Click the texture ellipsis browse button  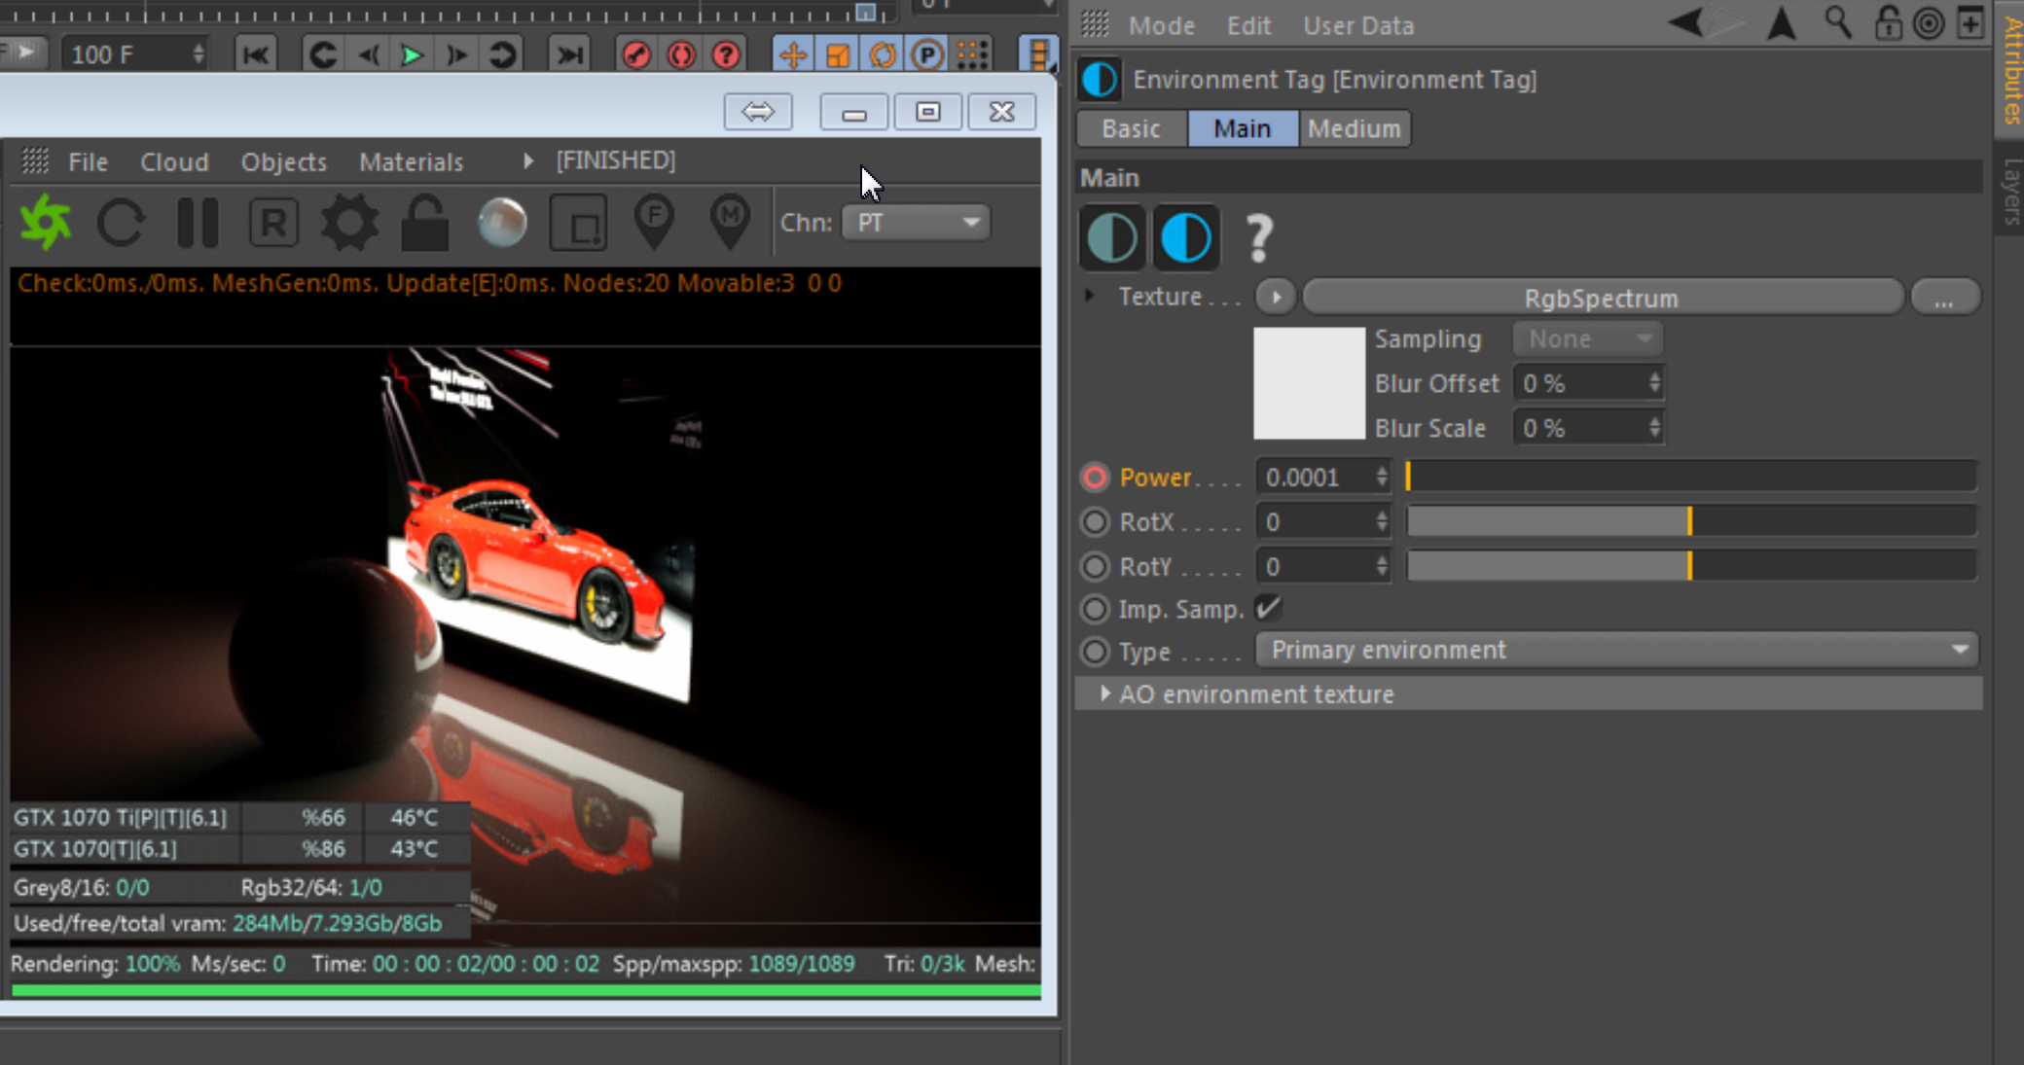click(x=1943, y=298)
